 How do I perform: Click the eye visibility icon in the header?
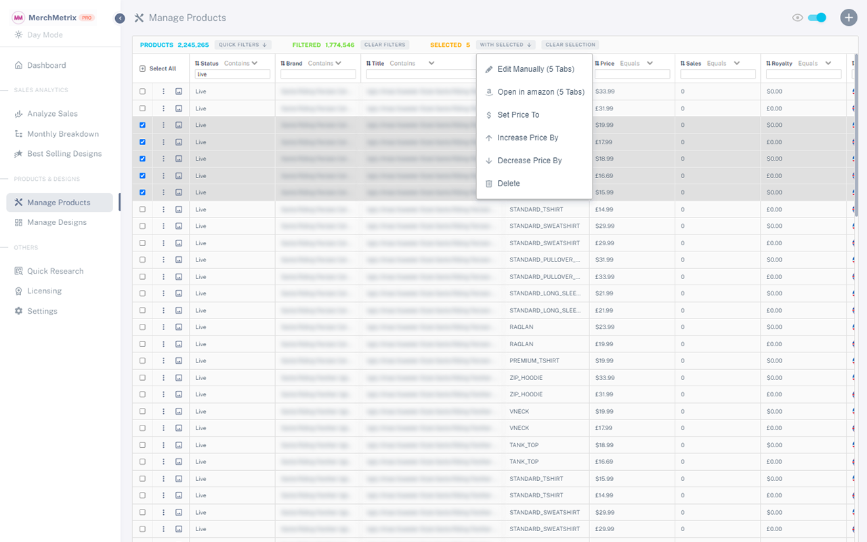[x=797, y=18]
